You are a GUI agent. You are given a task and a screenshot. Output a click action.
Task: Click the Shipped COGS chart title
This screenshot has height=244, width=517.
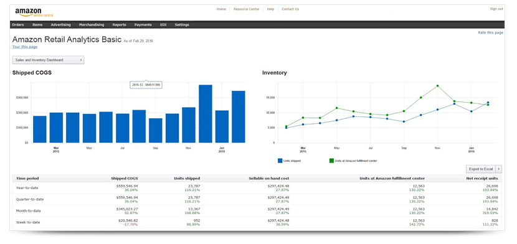tap(32, 73)
